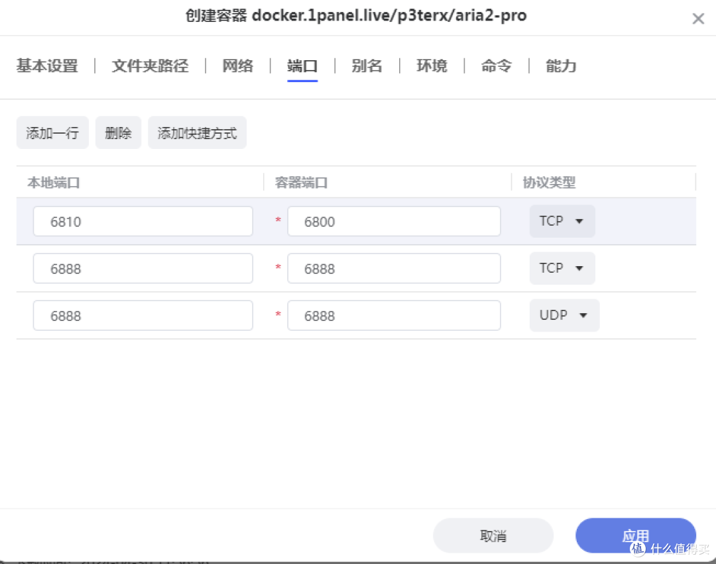Open the first row's TCP protocol dropdown
Image resolution: width=716 pixels, height=564 pixels.
pyautogui.click(x=562, y=221)
